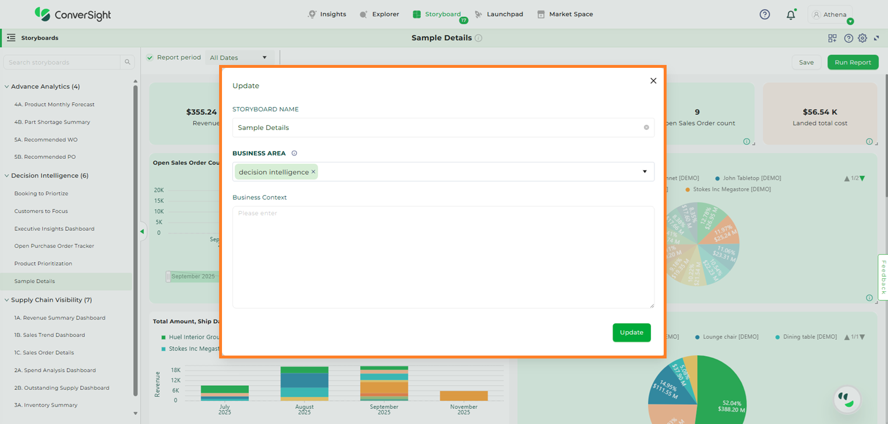This screenshot has height=424, width=888.
Task: Click the add widget grid icon
Action: 832,38
